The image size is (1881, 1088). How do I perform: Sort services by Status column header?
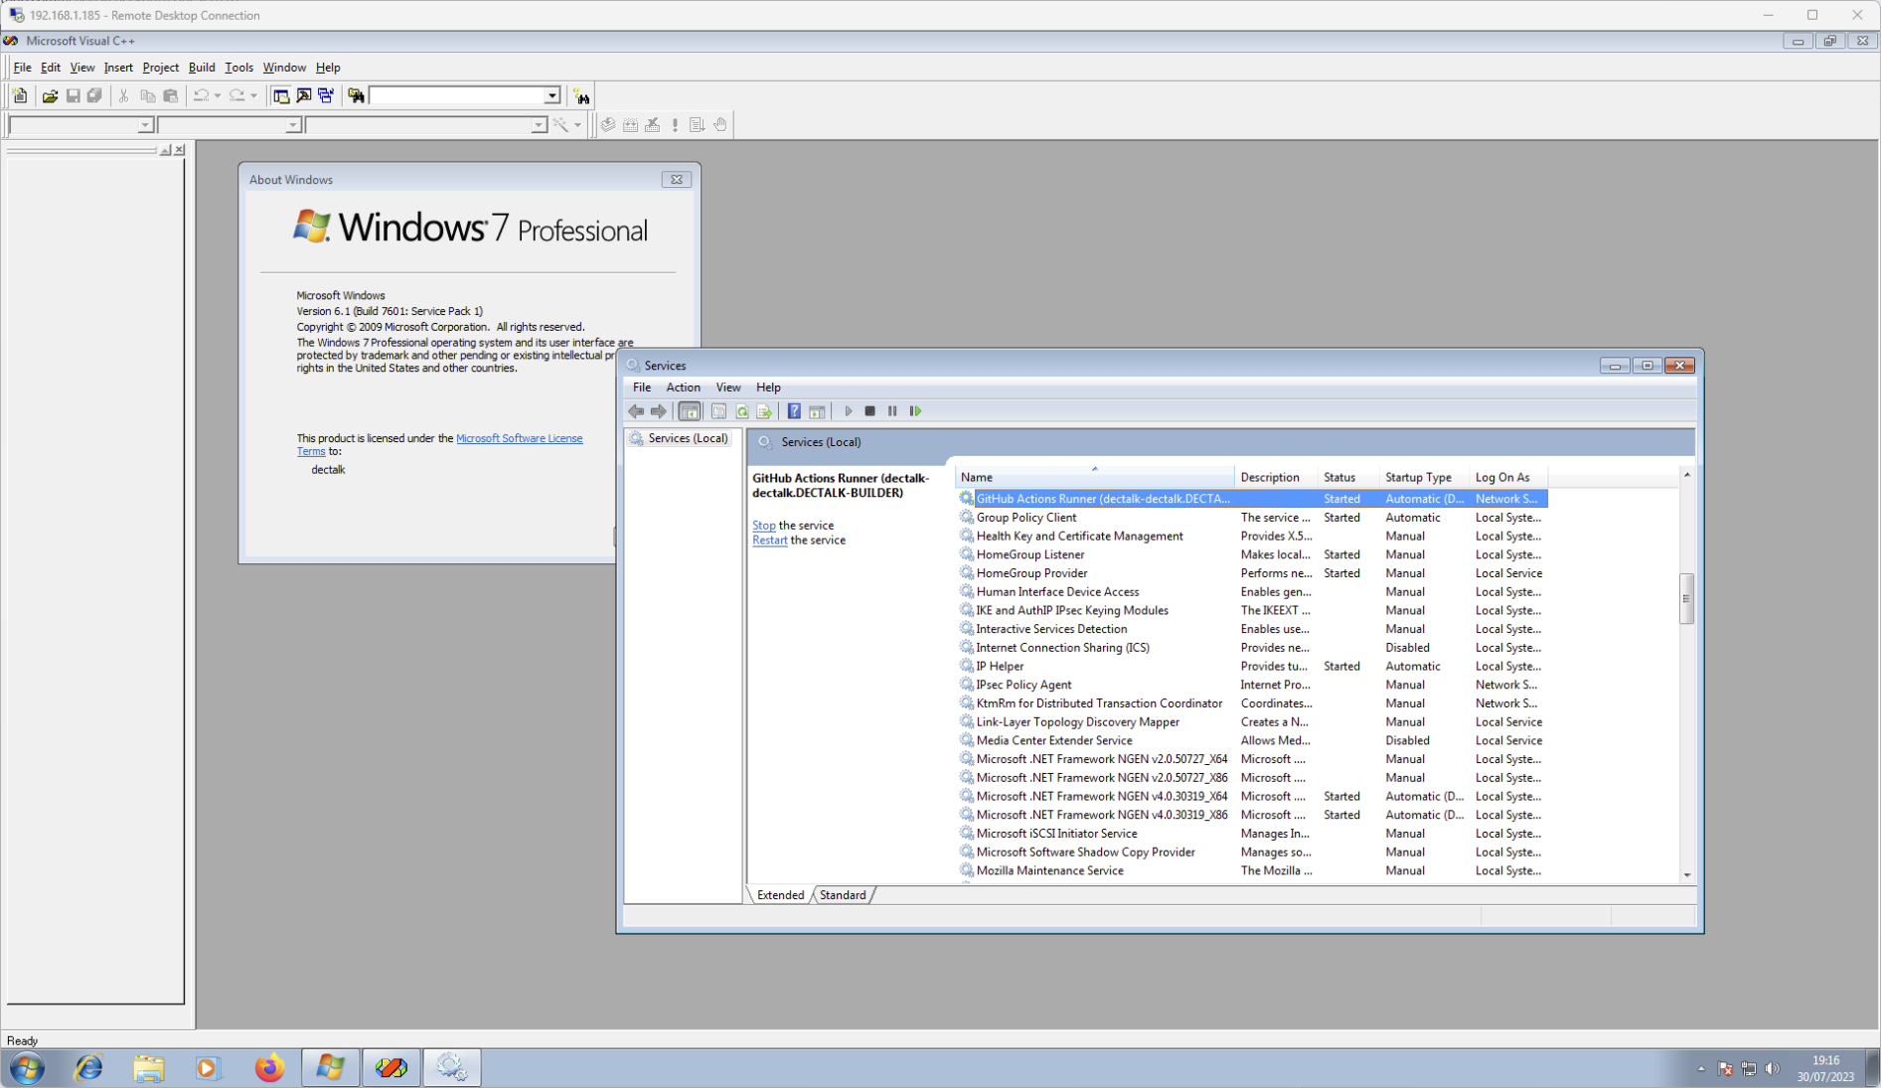coord(1347,478)
